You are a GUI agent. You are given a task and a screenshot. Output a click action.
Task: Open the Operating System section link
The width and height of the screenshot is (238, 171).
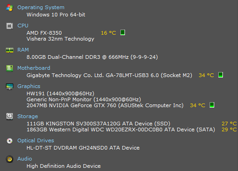[41, 7]
